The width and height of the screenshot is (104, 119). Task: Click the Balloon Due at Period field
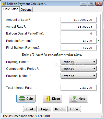[78, 33]
